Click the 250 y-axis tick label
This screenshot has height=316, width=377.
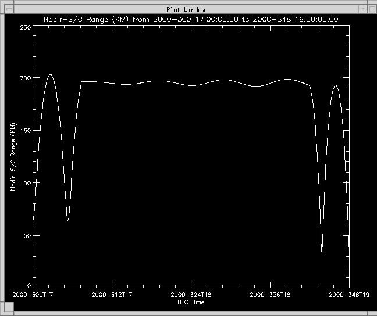[25, 27]
